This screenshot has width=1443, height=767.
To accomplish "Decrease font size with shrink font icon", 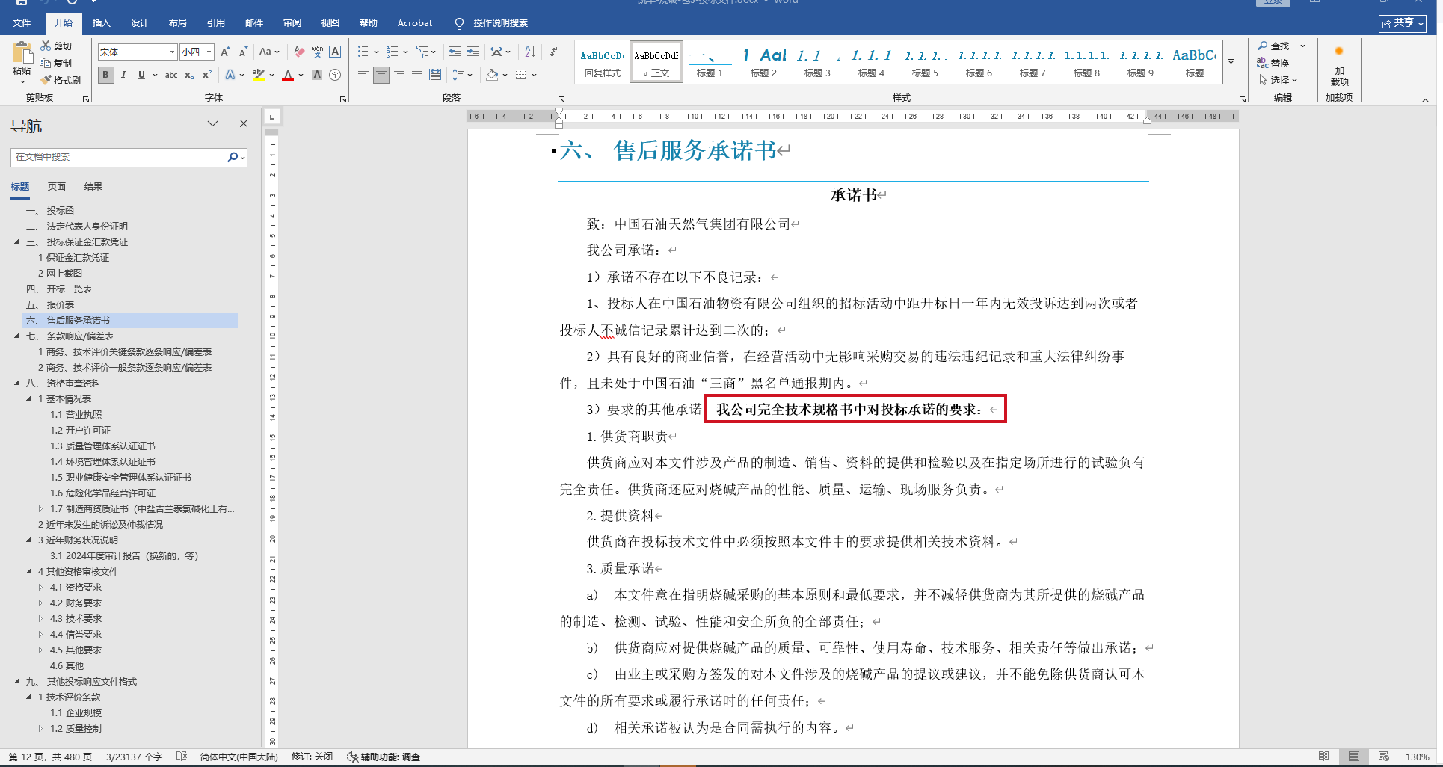I will (x=243, y=52).
